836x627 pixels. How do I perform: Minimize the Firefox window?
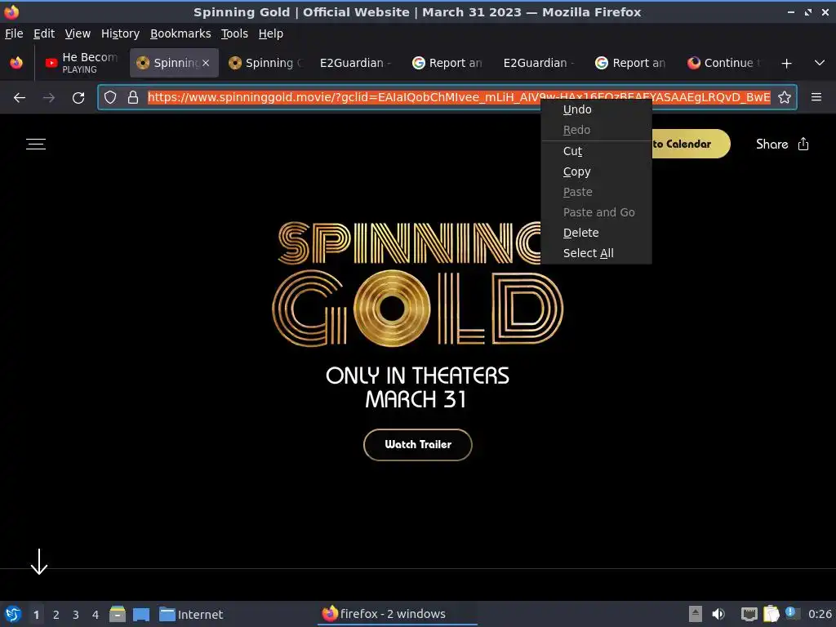[x=791, y=11]
